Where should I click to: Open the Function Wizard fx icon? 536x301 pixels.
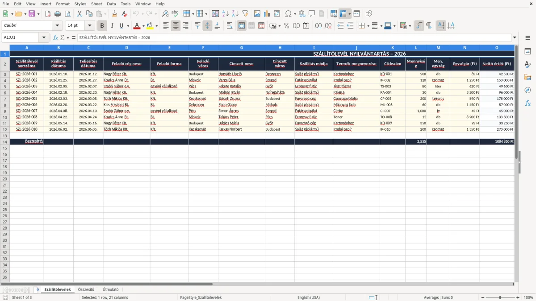point(55,38)
